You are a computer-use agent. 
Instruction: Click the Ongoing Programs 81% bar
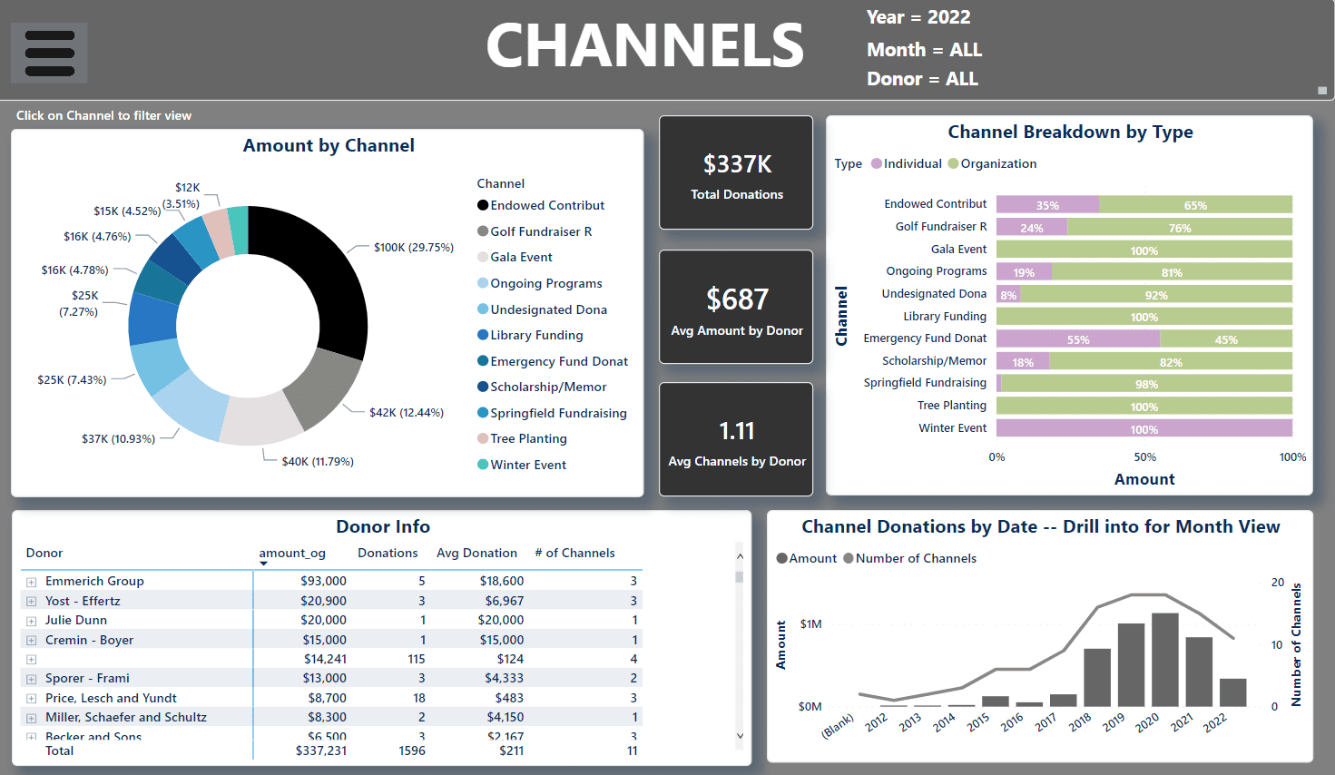1172,271
